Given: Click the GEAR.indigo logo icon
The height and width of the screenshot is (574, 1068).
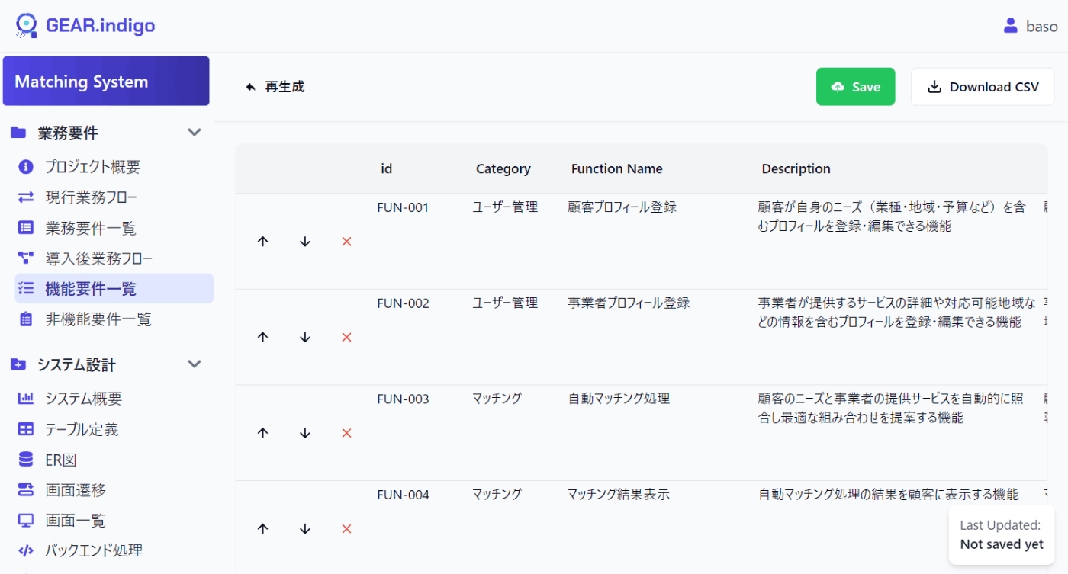Looking at the screenshot, I should tap(27, 26).
